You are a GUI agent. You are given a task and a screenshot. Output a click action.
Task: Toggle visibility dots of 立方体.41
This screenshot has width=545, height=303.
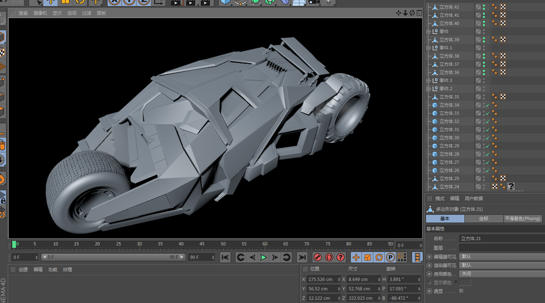484,15
